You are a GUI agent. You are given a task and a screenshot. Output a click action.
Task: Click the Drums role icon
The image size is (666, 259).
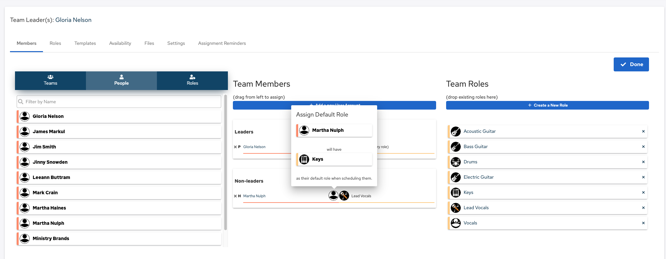pos(455,162)
